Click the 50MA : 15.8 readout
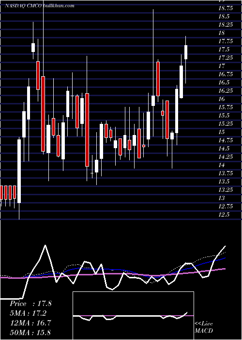 pos(30,332)
